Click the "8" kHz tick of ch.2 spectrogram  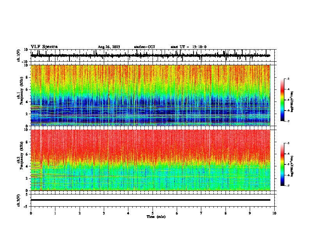[27, 142]
